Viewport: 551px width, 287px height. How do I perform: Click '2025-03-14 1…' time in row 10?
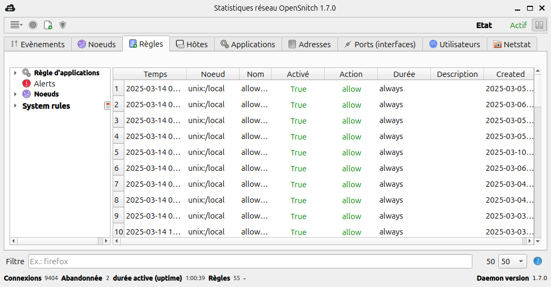[153, 232]
